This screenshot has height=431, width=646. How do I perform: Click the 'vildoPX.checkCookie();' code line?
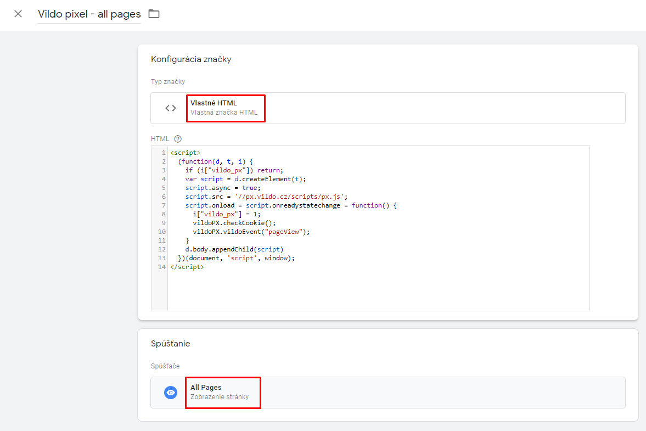pos(234,223)
